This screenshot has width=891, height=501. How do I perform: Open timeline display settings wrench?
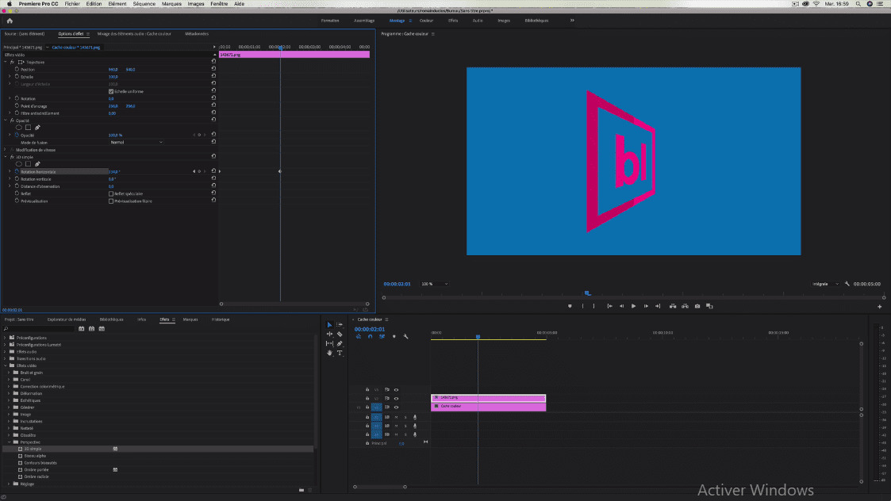[405, 336]
